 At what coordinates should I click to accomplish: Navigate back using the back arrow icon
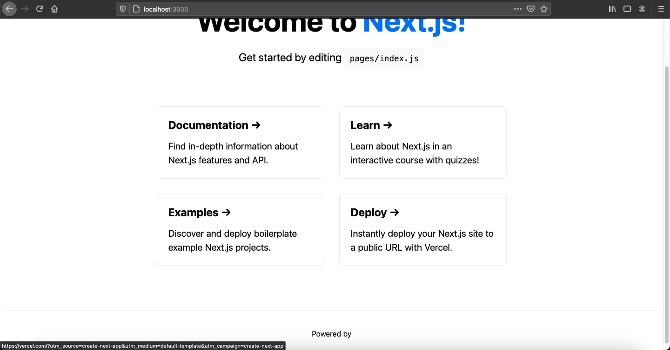click(x=9, y=8)
